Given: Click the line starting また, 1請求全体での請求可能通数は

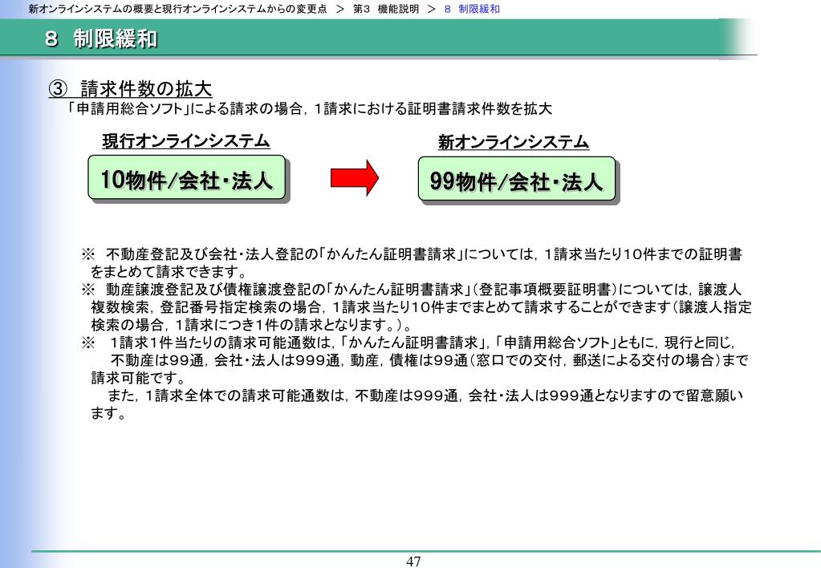Looking at the screenshot, I should [425, 396].
